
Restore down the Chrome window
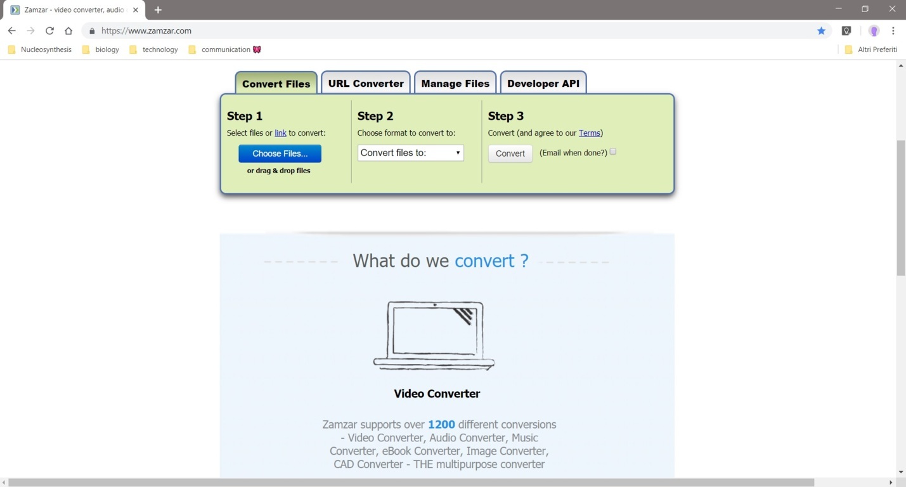point(865,9)
